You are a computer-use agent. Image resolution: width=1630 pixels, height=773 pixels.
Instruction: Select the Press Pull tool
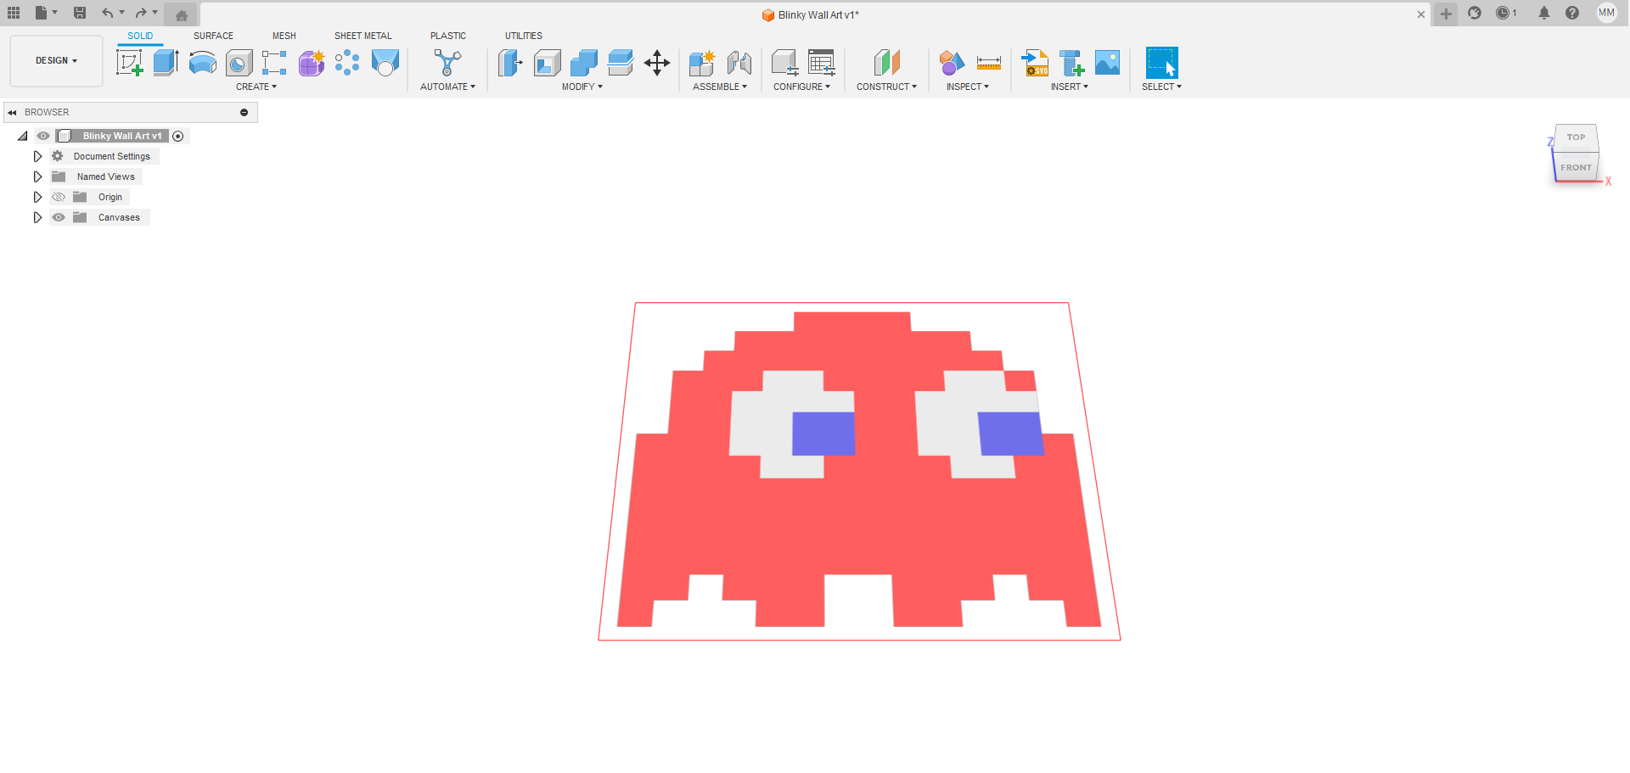tap(510, 63)
